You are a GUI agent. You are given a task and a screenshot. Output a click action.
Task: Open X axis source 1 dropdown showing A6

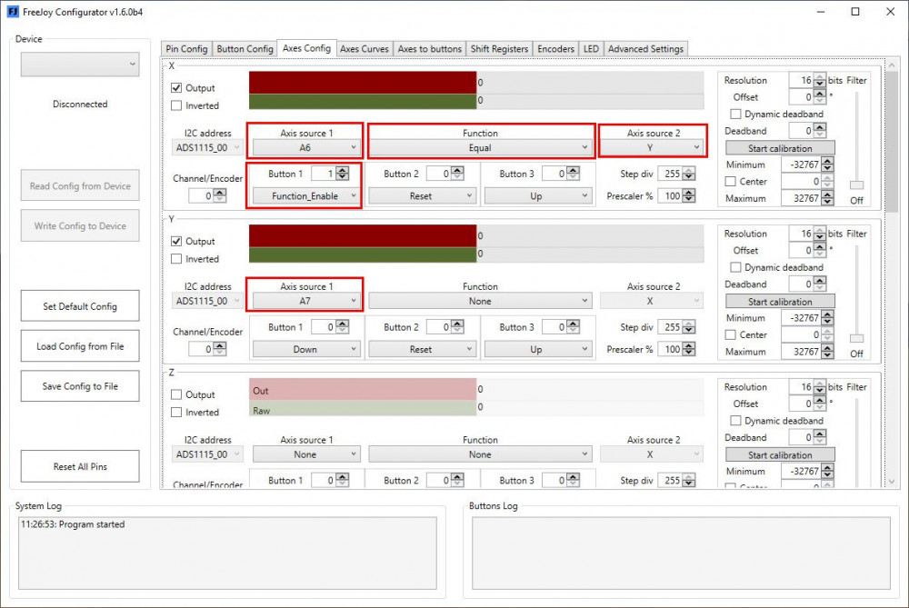point(306,148)
